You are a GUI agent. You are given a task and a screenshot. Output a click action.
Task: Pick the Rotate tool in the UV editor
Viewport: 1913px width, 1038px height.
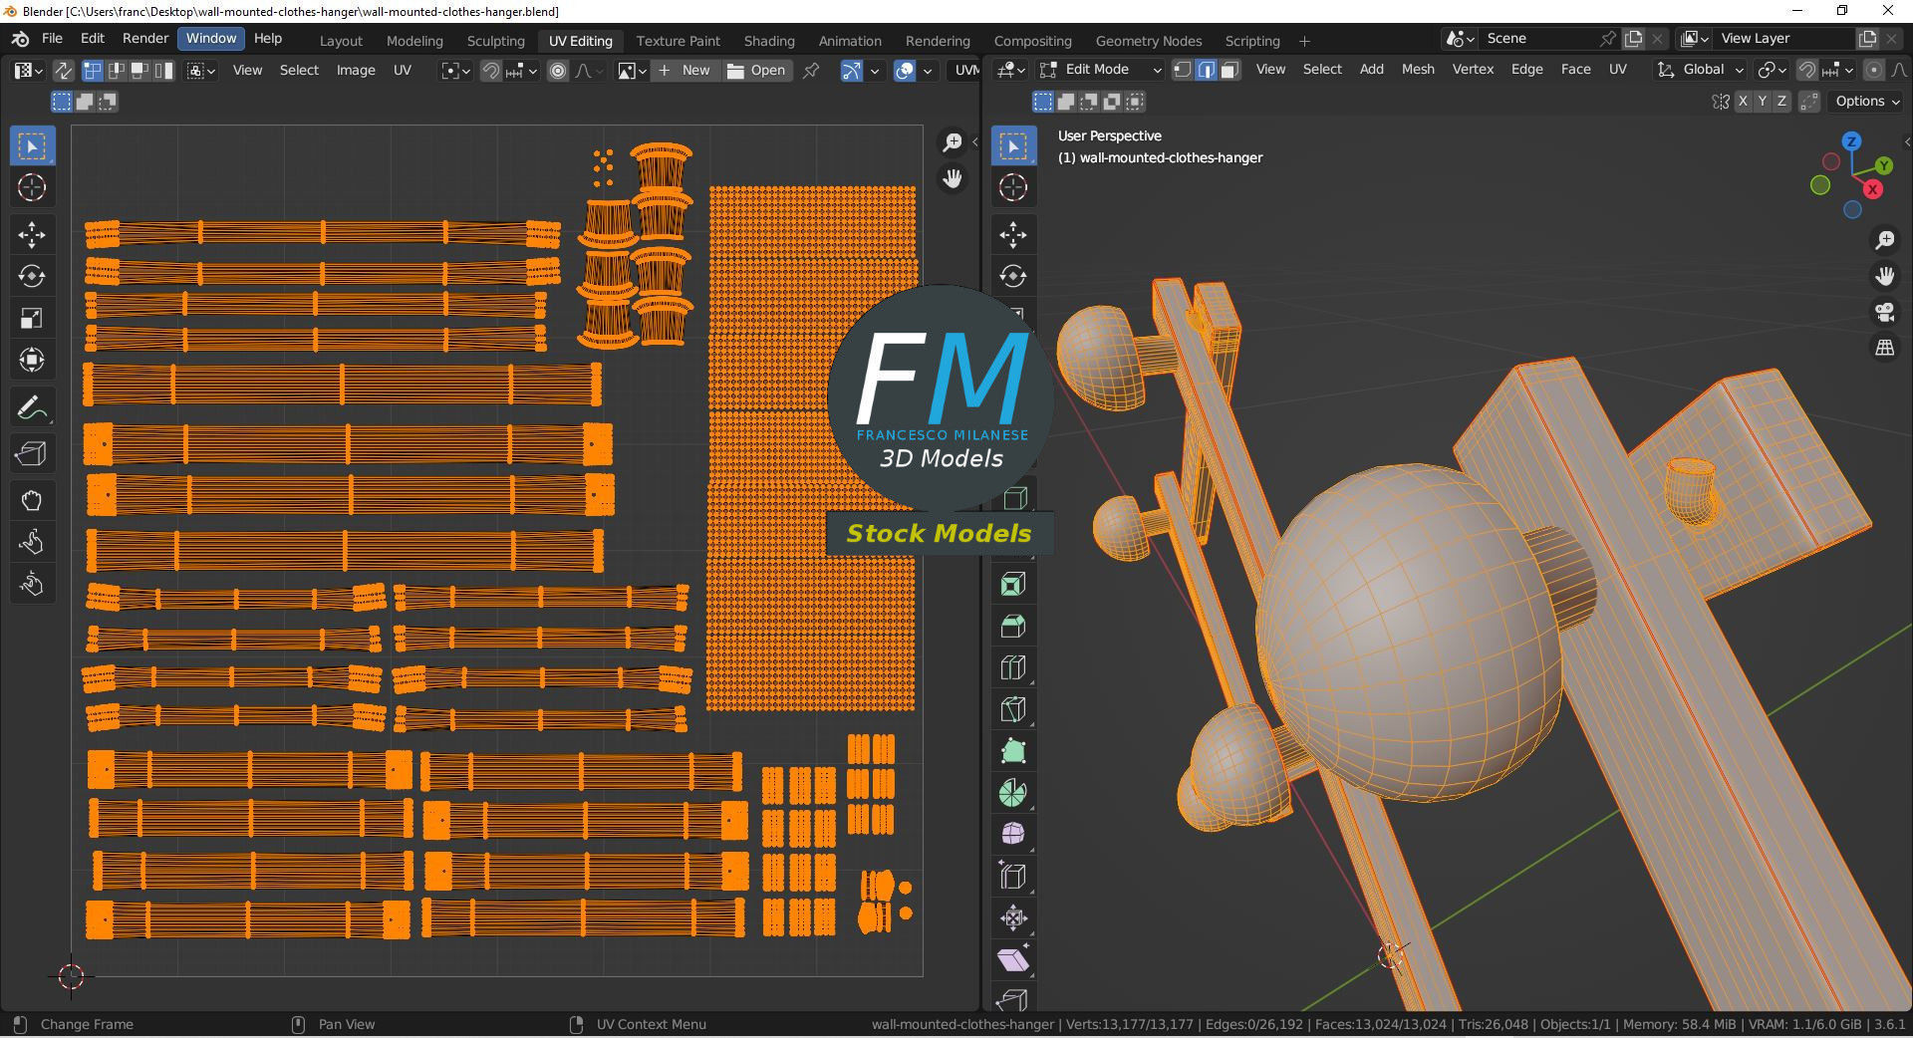(32, 276)
